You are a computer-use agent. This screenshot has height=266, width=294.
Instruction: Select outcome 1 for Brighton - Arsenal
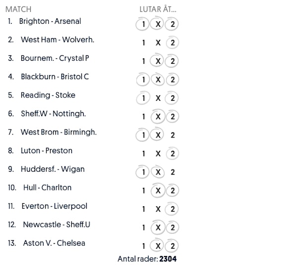143,24
